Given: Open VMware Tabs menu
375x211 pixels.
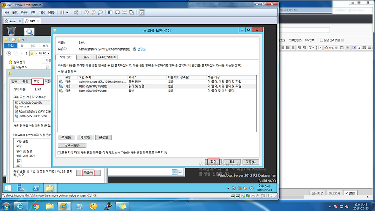Looking at the screenshot, I should click(x=42, y=13).
